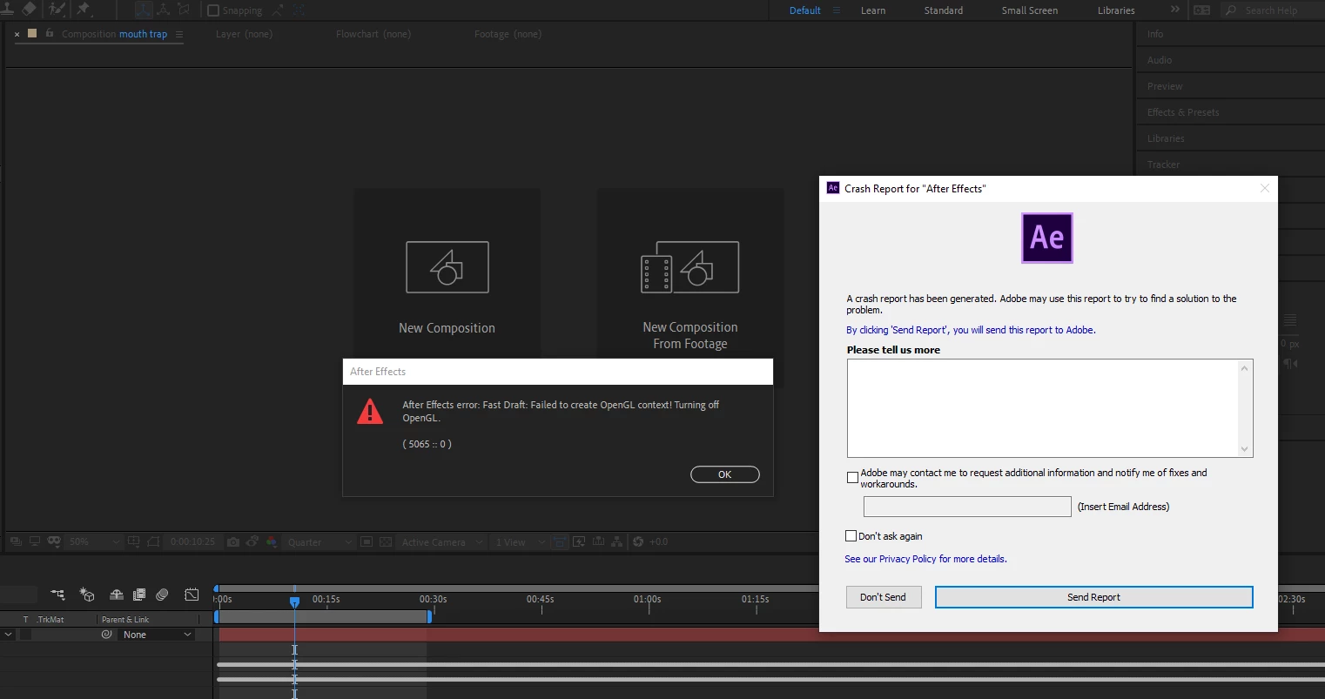
Task: Open the show channel color icon
Action: click(x=272, y=541)
